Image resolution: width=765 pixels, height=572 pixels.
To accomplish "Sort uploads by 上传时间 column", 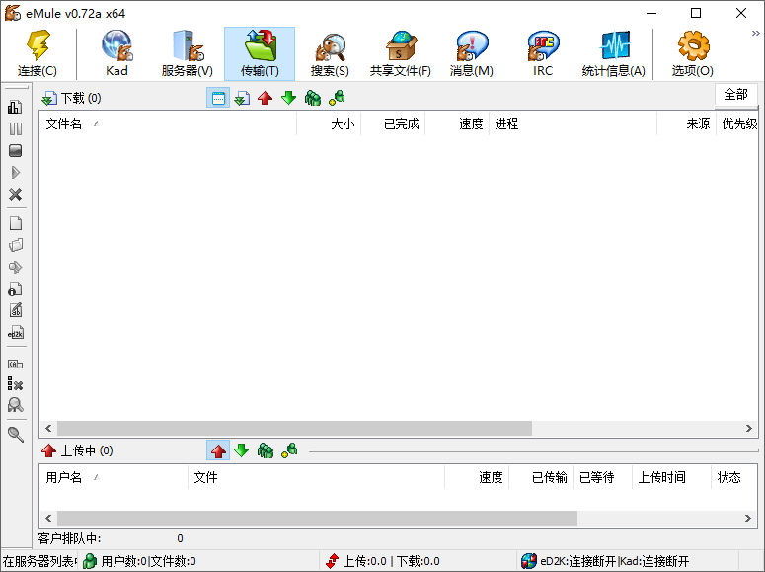I will (x=672, y=477).
